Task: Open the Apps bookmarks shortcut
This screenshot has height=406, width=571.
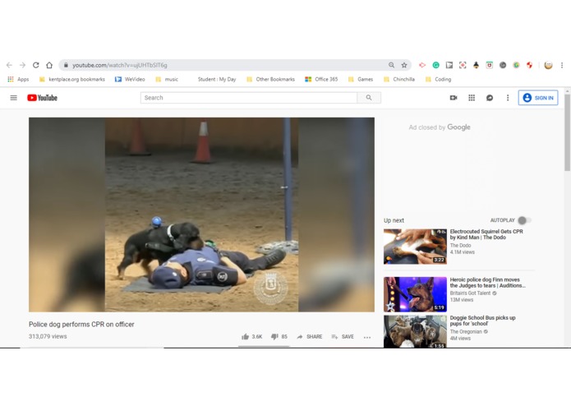Action: pos(18,79)
